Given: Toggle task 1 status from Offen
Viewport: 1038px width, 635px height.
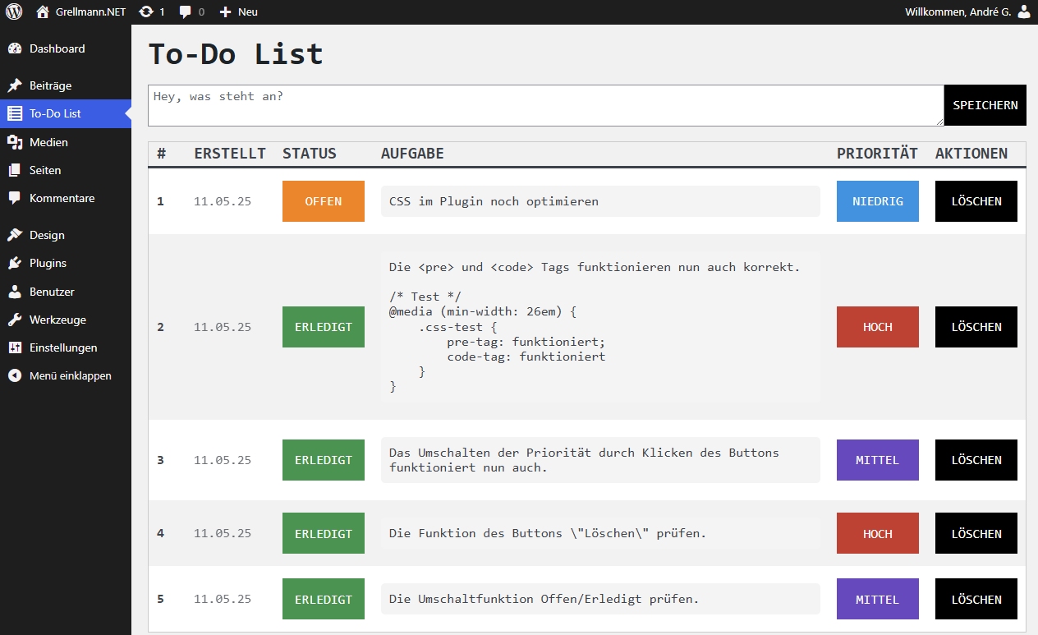Looking at the screenshot, I should 323,201.
